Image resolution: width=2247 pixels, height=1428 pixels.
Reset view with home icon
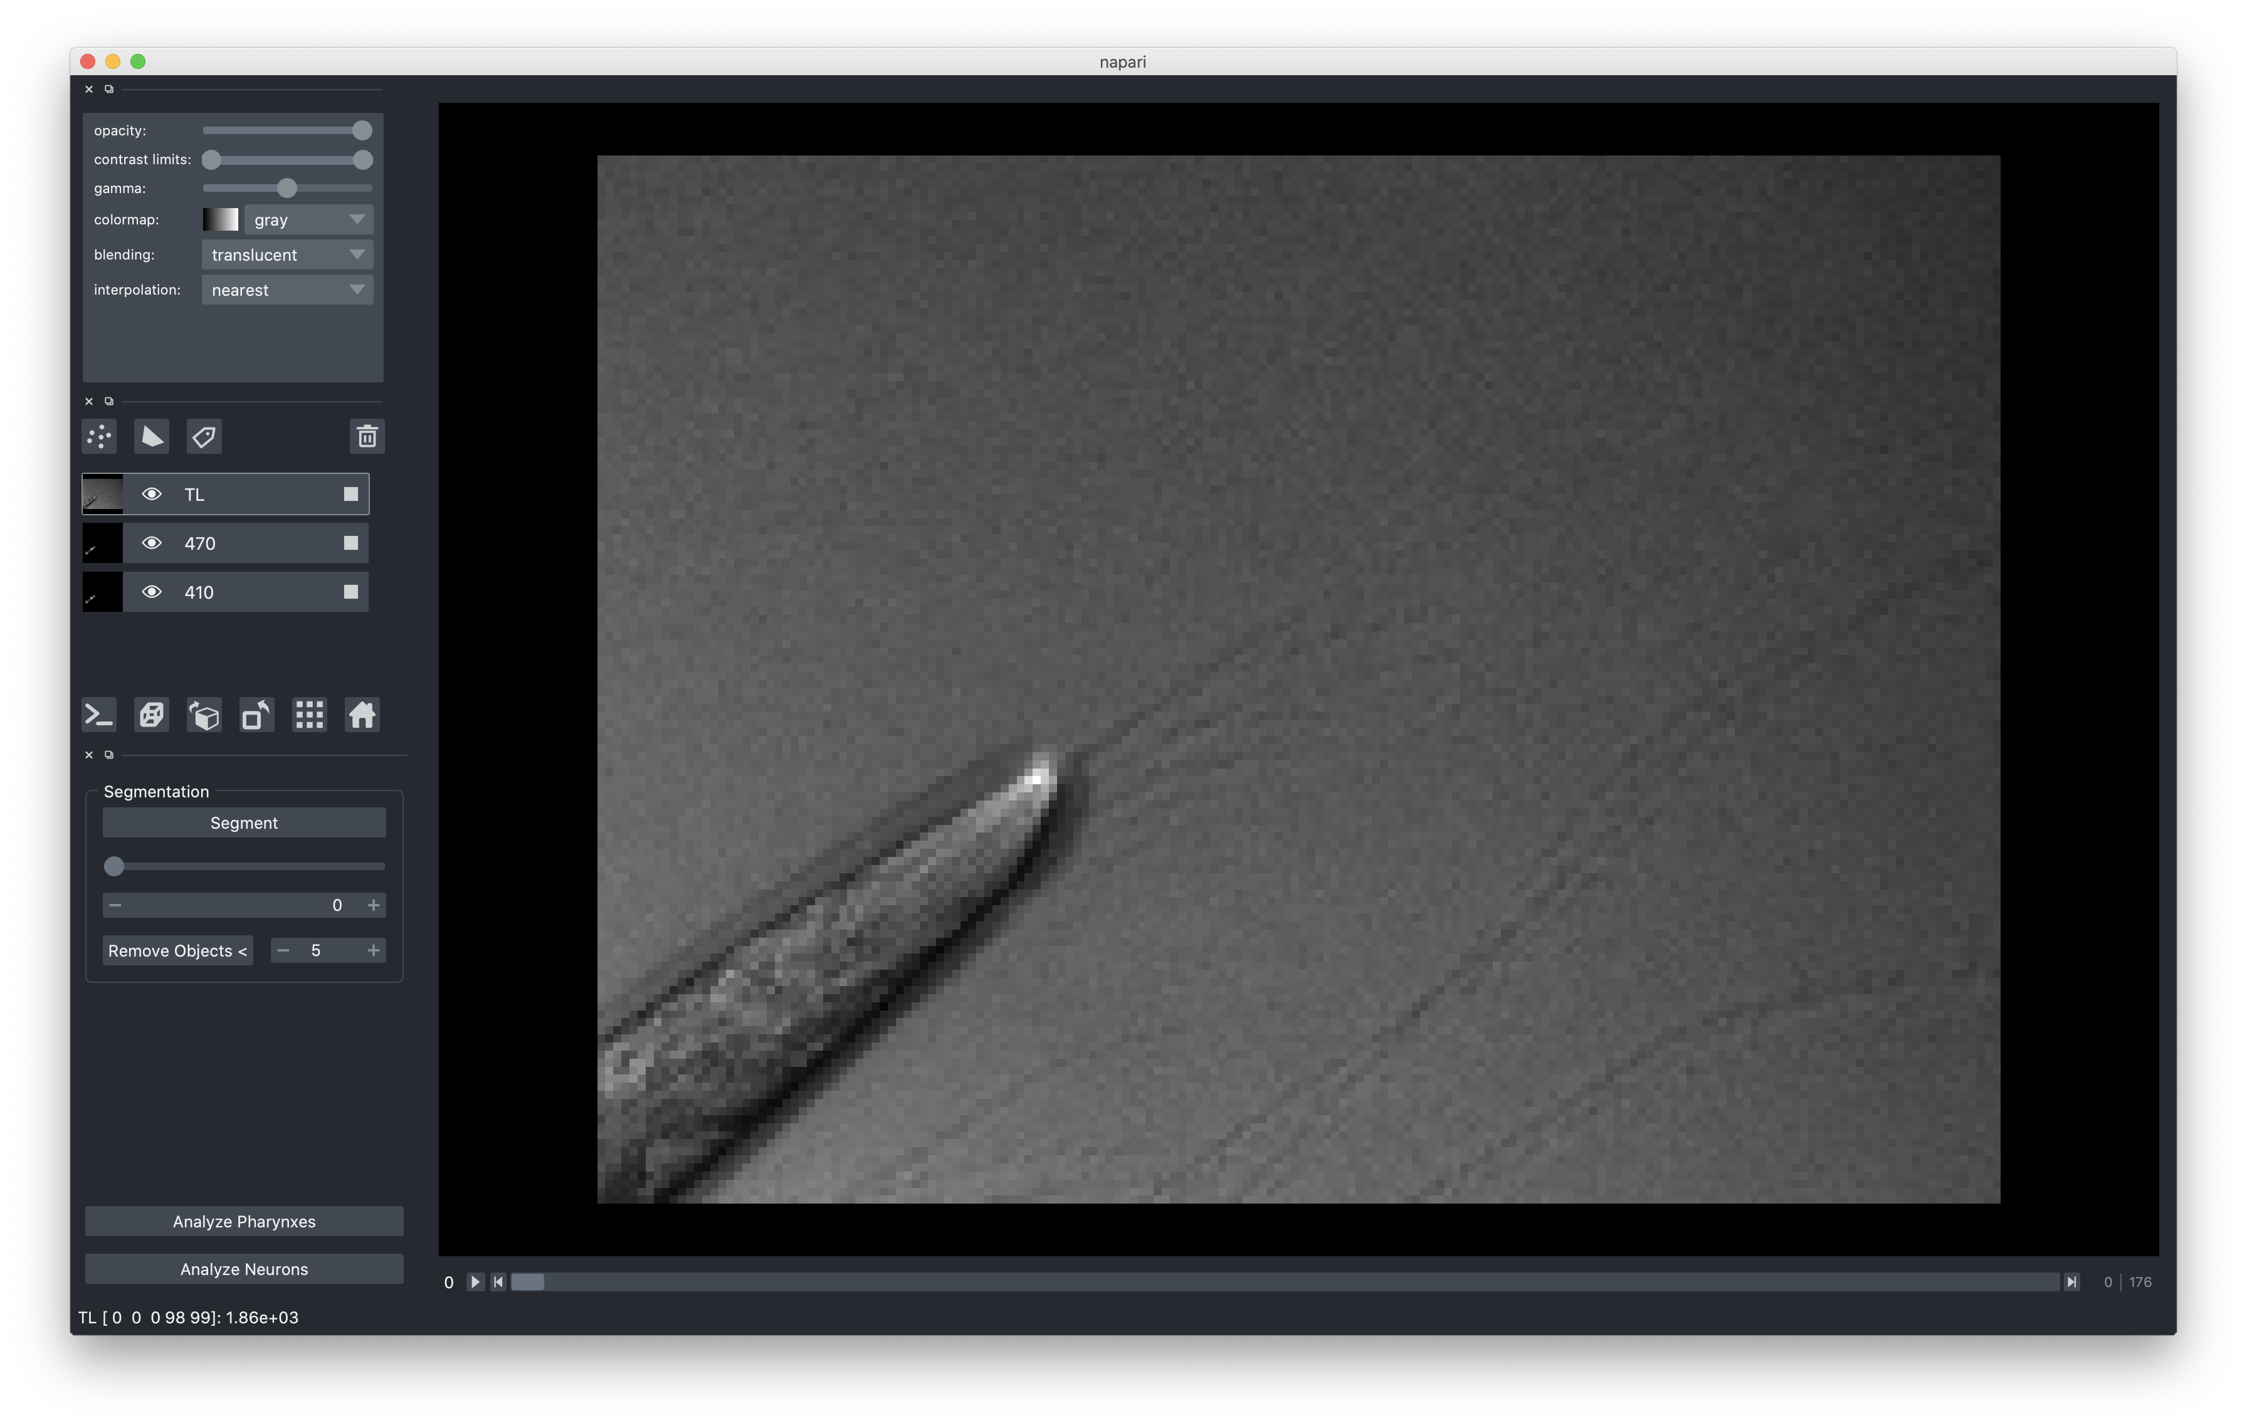tap(362, 715)
